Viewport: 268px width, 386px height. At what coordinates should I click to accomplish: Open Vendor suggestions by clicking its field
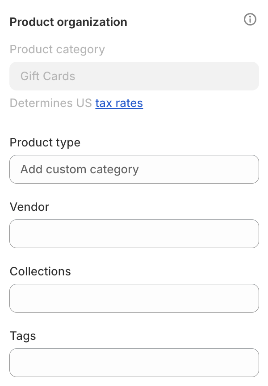134,234
